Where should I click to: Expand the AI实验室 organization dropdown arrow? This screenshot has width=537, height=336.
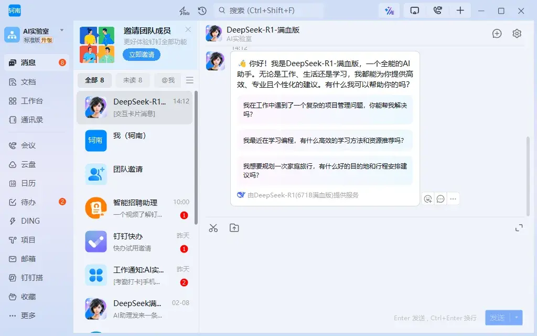tap(62, 30)
